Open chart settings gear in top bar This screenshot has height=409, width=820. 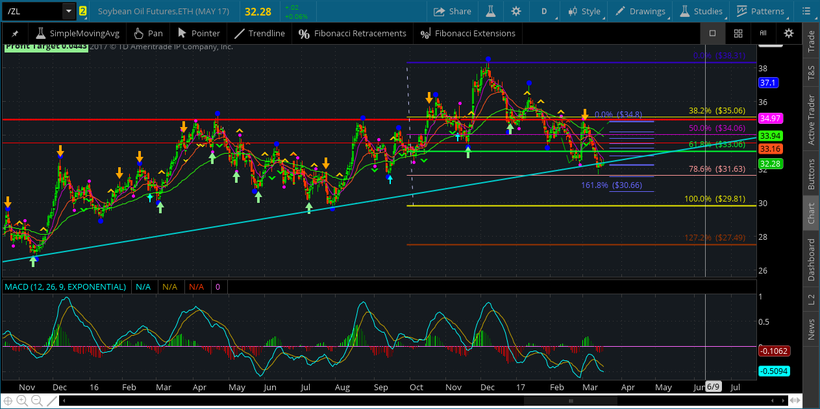pyautogui.click(x=516, y=11)
